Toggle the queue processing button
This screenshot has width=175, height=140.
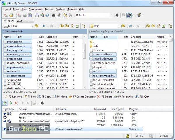(x=5, y=103)
